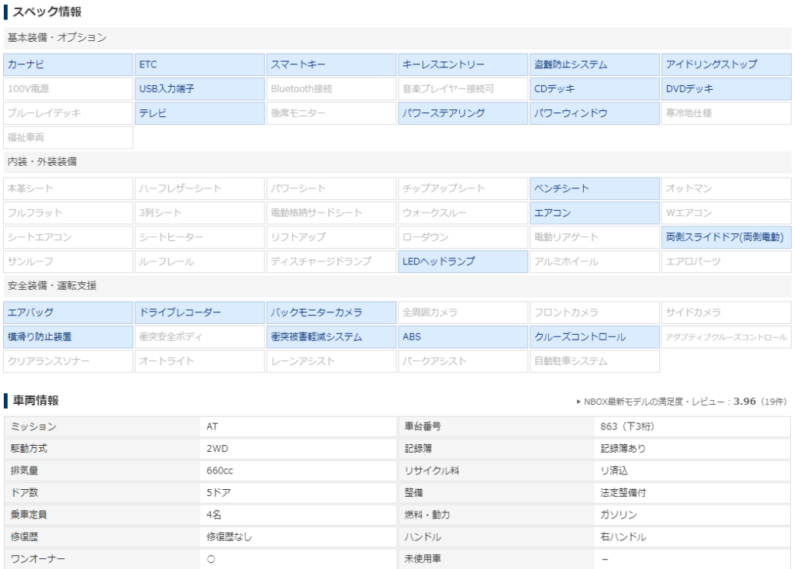This screenshot has height=569, width=794.
Task: Click the ドライブレコーダー safety cell
Action: click(199, 312)
